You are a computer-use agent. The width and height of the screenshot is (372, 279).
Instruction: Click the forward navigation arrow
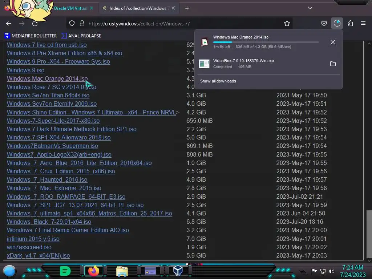[x=22, y=24]
